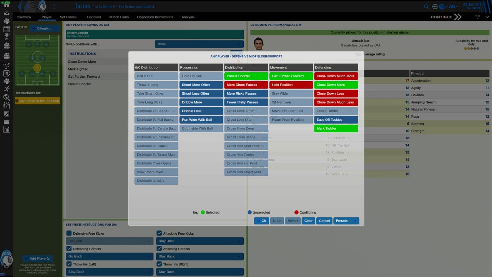Open the Transfers handshake icon

pos(7,105)
